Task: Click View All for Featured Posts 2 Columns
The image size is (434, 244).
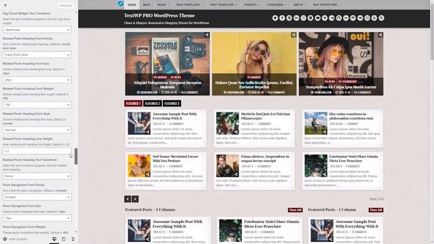Action: coord(295,210)
